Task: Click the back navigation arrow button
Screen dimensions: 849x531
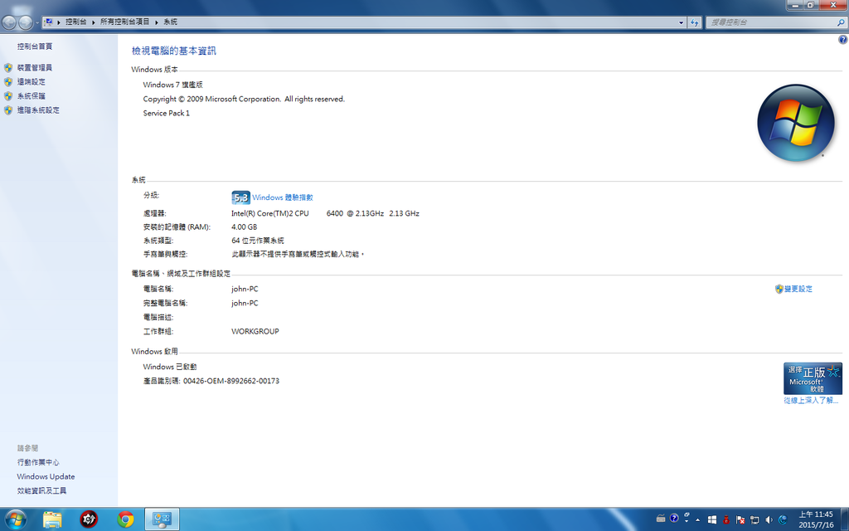Action: (x=10, y=22)
